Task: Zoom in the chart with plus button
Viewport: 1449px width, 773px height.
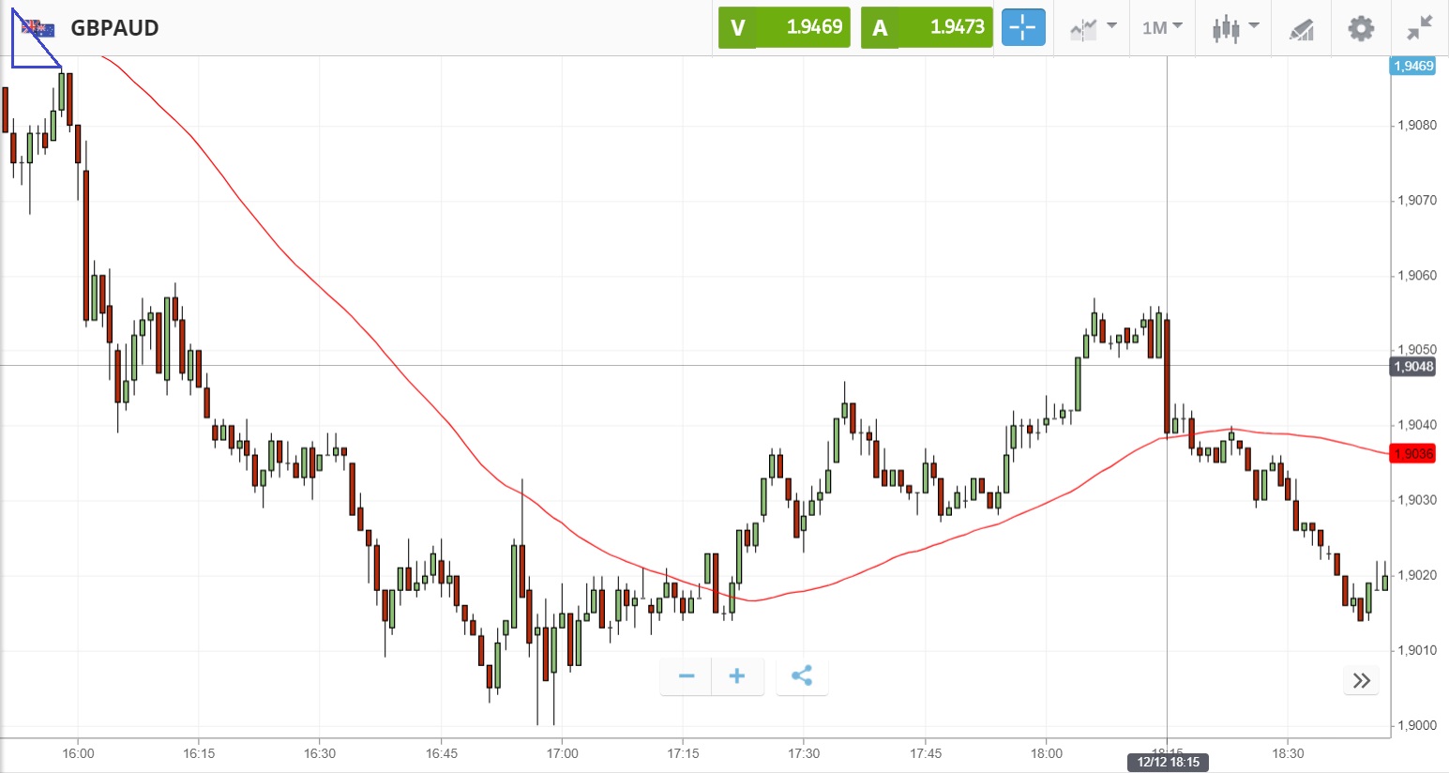Action: [x=737, y=675]
